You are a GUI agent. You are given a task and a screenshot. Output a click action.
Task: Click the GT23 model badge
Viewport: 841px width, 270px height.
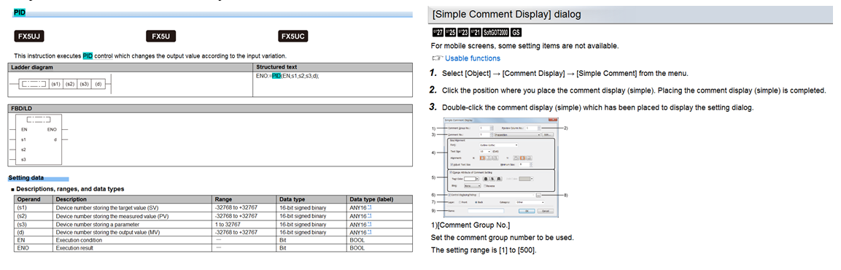(463, 32)
